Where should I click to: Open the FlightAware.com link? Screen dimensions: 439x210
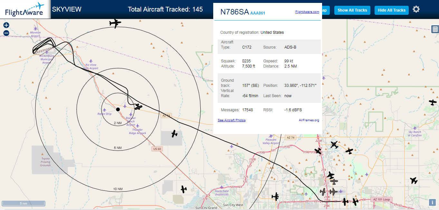pos(307,12)
